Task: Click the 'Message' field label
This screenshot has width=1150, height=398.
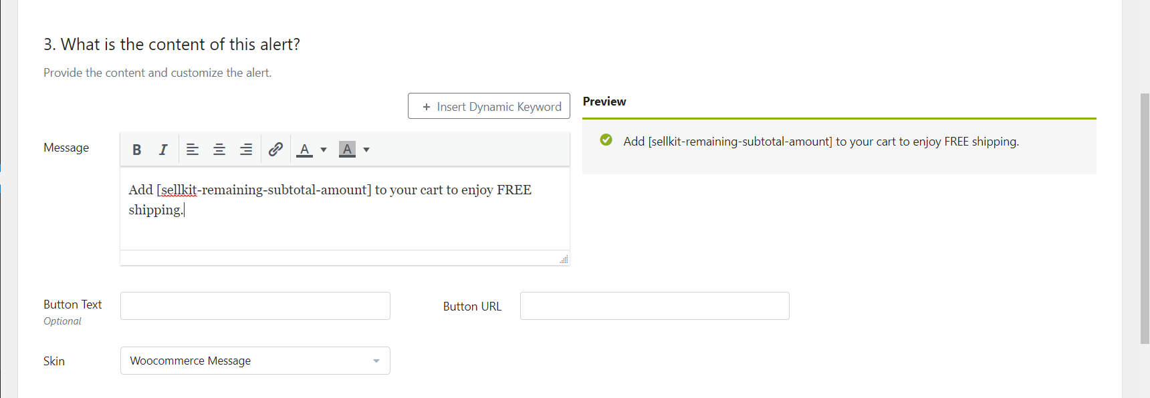Action: 66,148
